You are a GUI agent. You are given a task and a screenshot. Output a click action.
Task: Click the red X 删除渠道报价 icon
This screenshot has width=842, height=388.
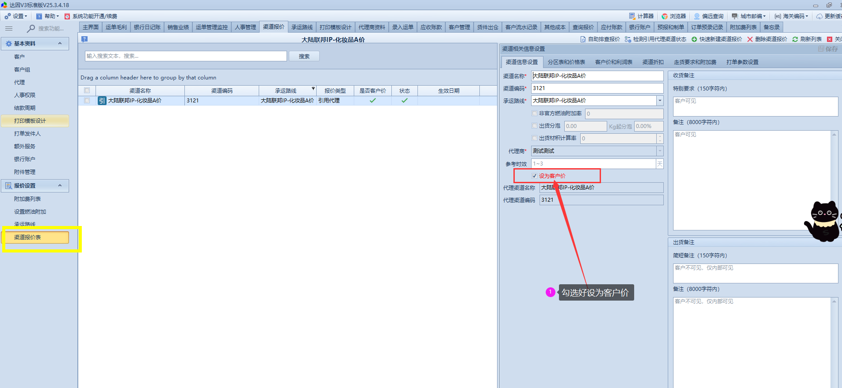point(750,39)
